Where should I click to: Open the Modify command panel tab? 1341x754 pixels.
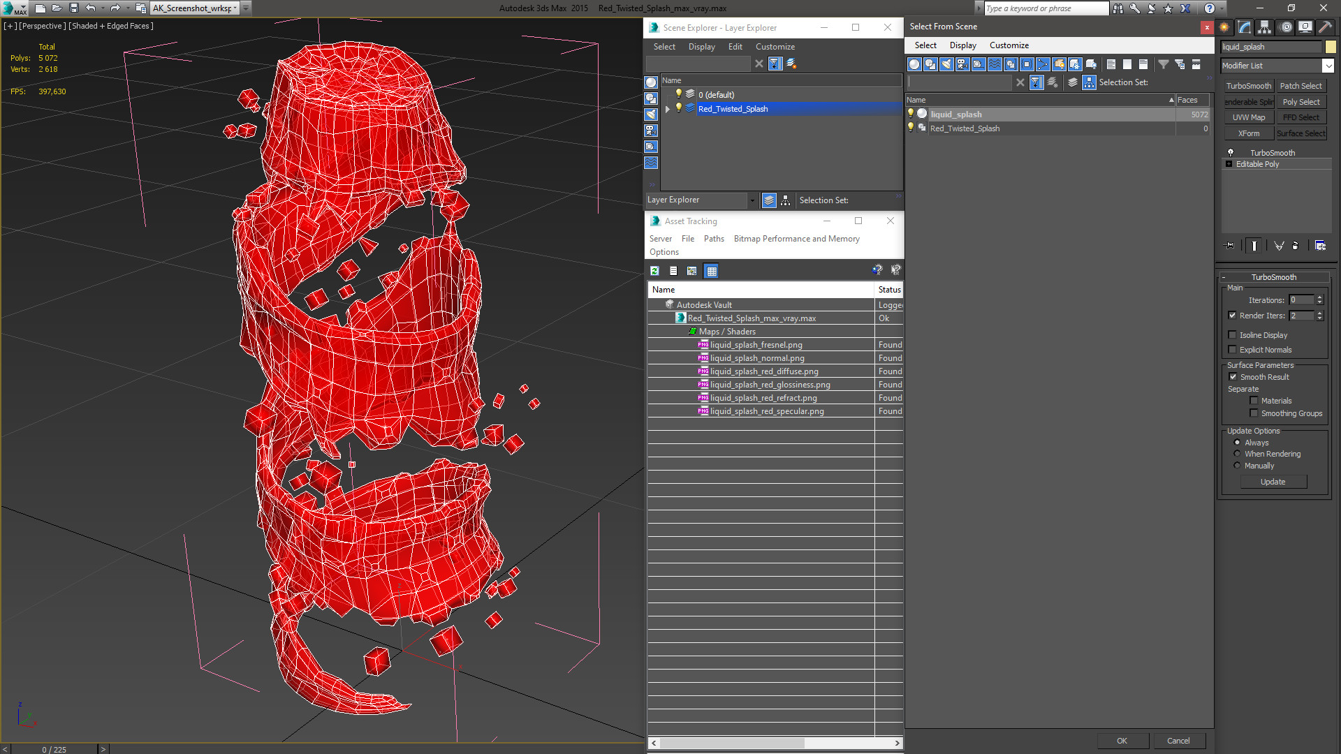[x=1245, y=27]
